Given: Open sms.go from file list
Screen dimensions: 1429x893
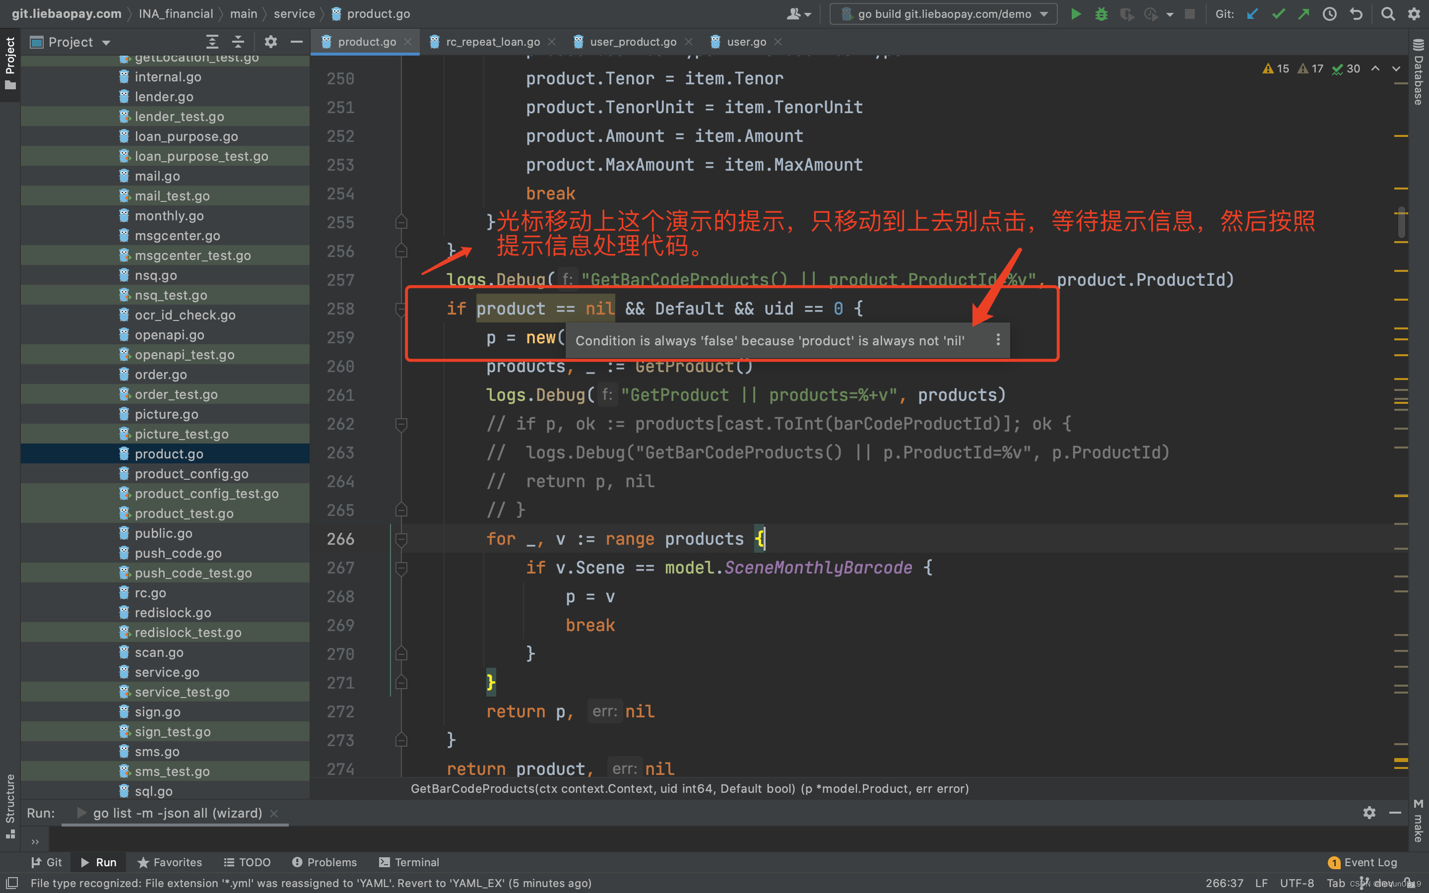Looking at the screenshot, I should click(x=165, y=751).
